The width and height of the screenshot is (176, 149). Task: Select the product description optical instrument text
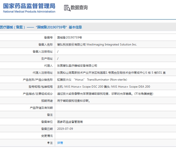105,94
